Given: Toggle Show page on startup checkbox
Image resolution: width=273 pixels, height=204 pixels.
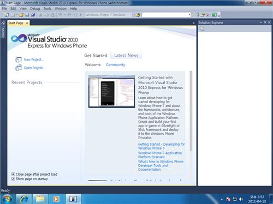Looking at the screenshot, I should pos(13,179).
